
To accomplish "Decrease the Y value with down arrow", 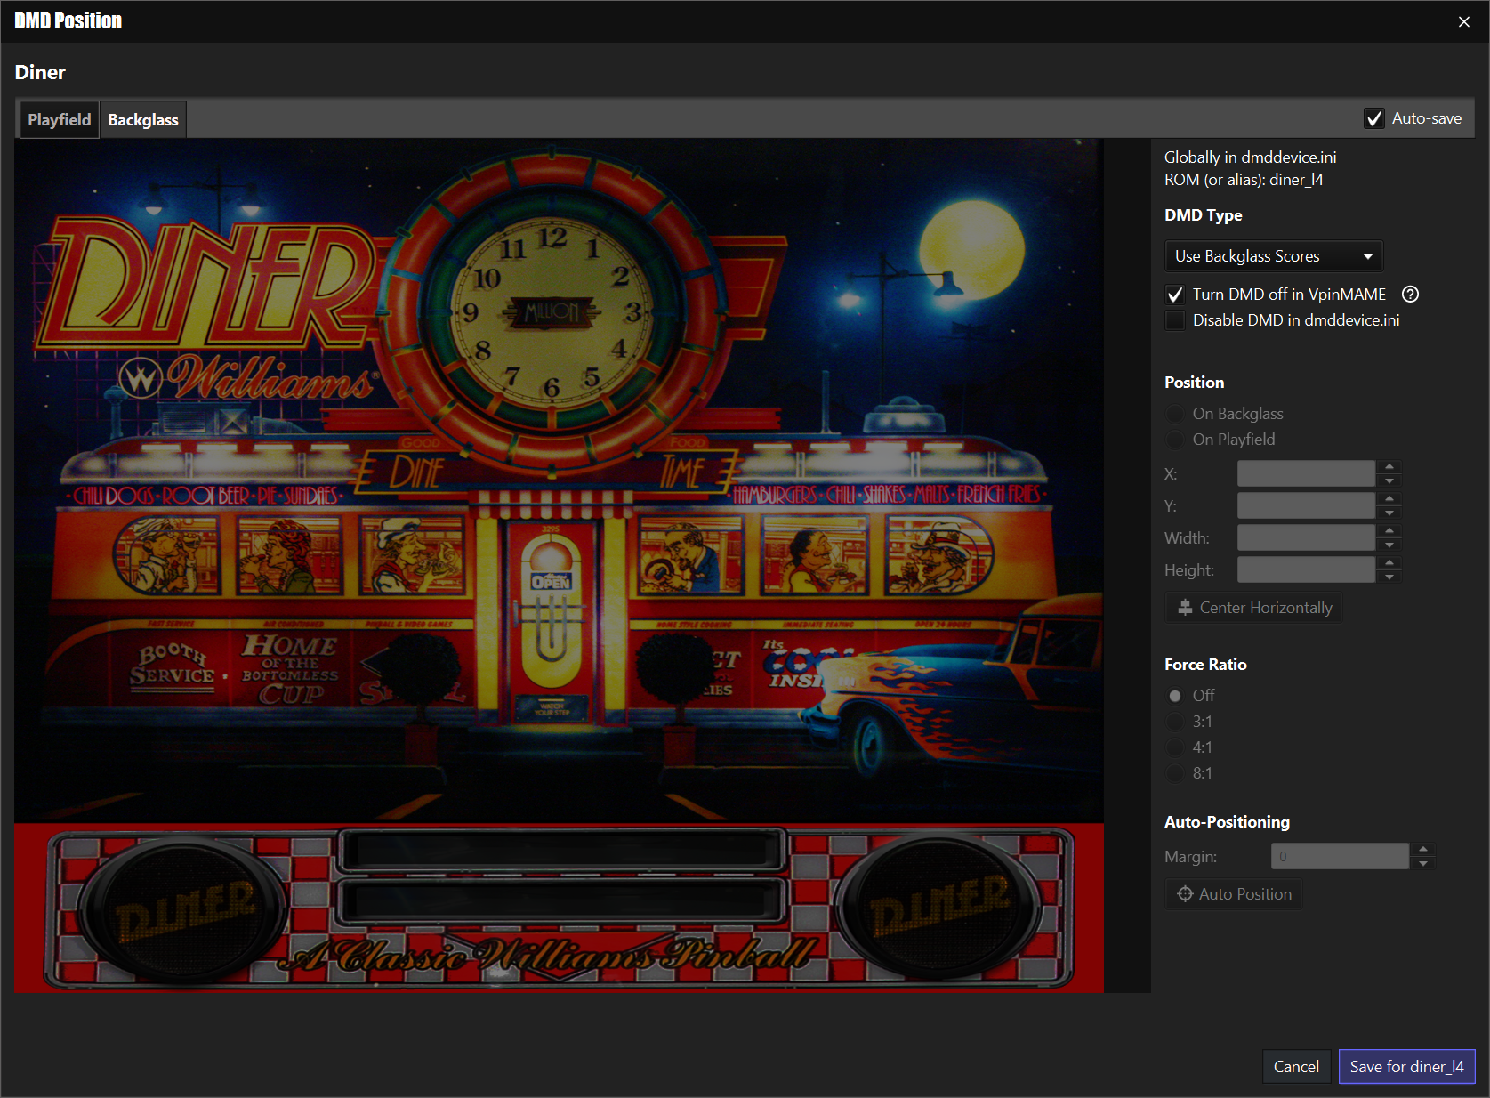I will (x=1389, y=513).
